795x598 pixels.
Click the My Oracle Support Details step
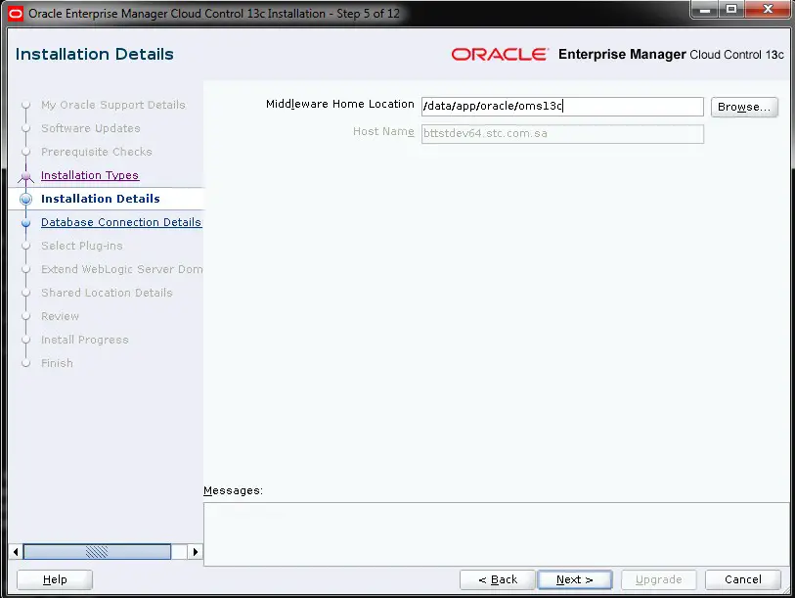[113, 105]
